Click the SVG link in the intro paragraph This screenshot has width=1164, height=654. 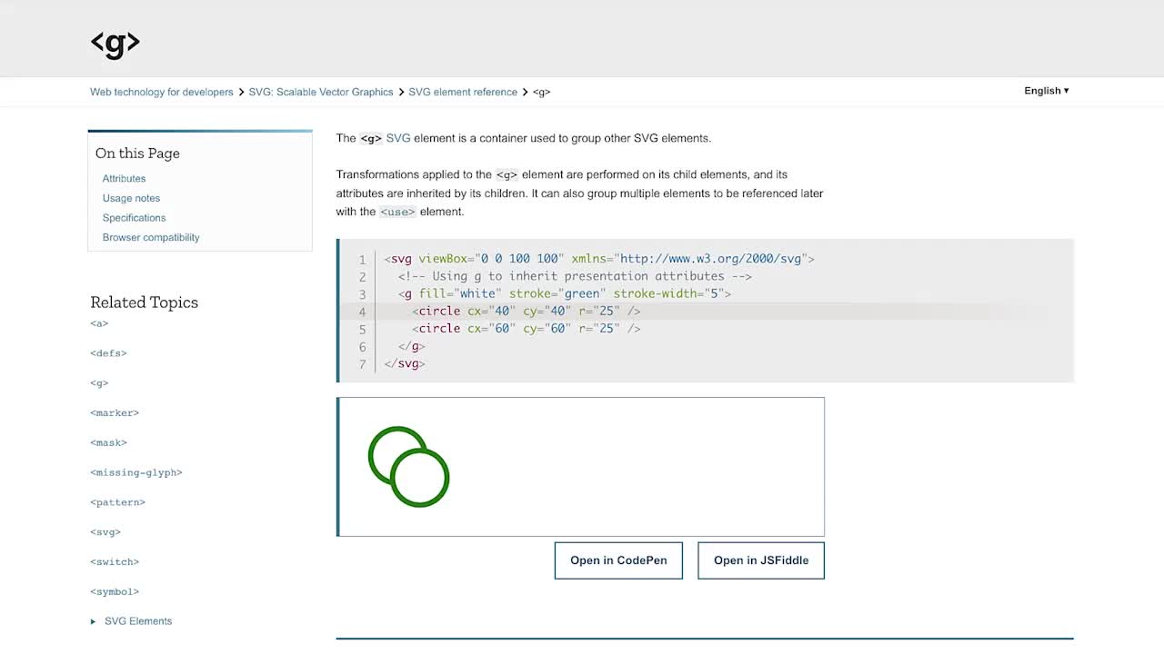398,138
